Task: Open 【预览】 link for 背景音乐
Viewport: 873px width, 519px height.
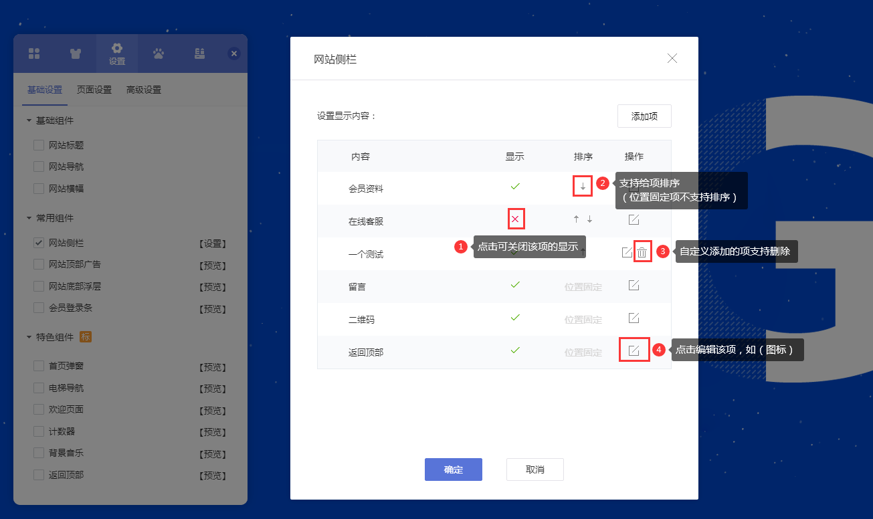Action: [213, 454]
